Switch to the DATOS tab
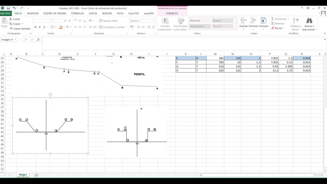 93,13
